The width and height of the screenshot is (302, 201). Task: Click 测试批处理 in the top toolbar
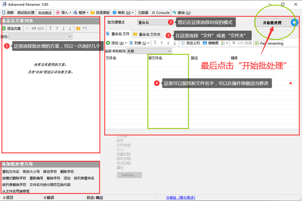click(x=26, y=13)
